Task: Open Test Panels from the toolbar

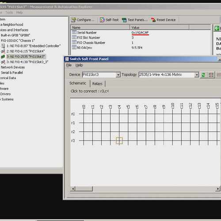Action: [x=135, y=20]
